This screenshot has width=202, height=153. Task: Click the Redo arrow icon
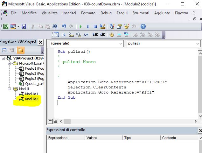click(71, 26)
